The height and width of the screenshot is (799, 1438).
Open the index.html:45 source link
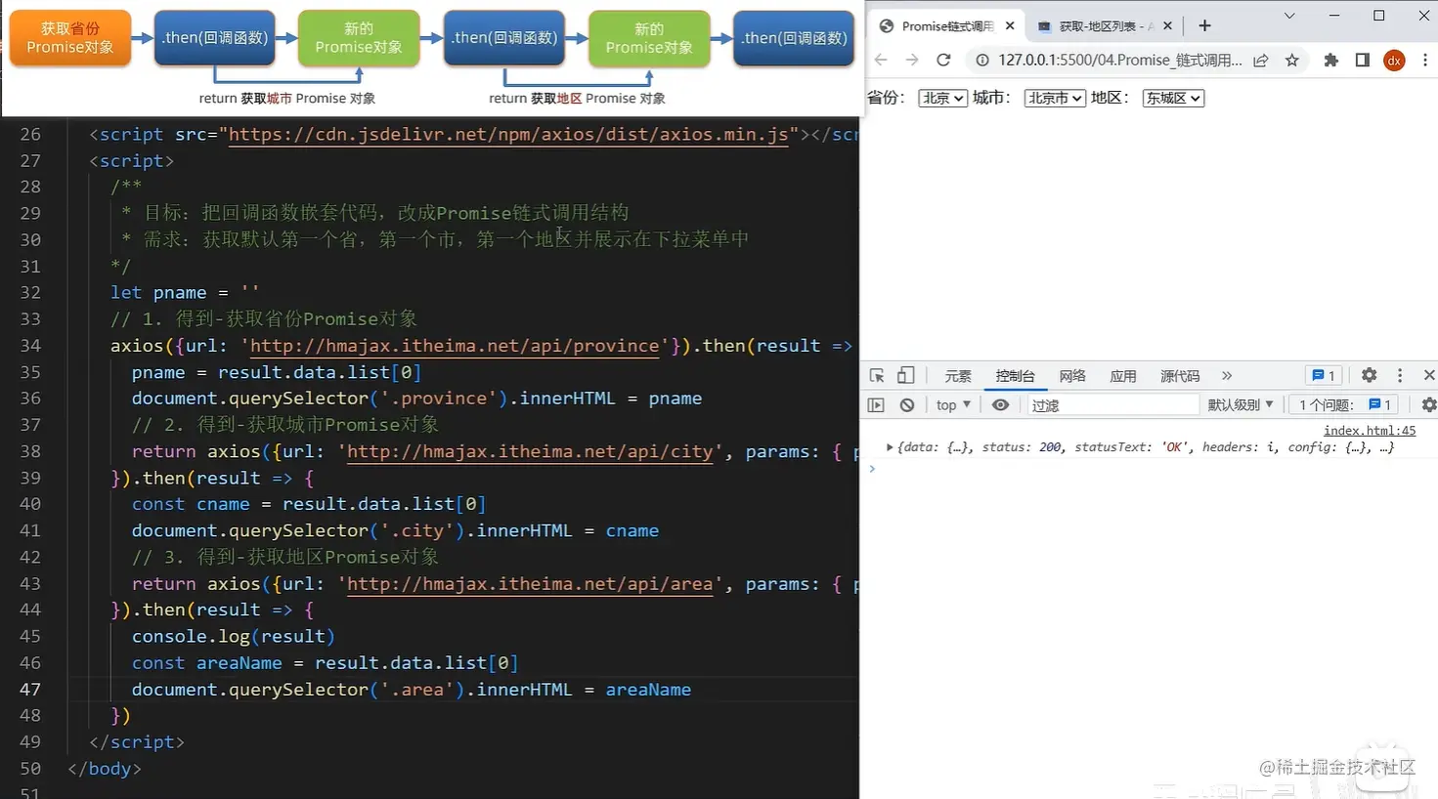tap(1370, 430)
